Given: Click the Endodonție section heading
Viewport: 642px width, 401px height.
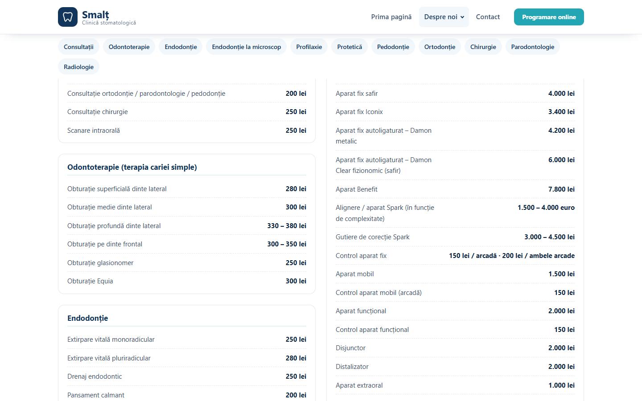Looking at the screenshot, I should pyautogui.click(x=87, y=318).
